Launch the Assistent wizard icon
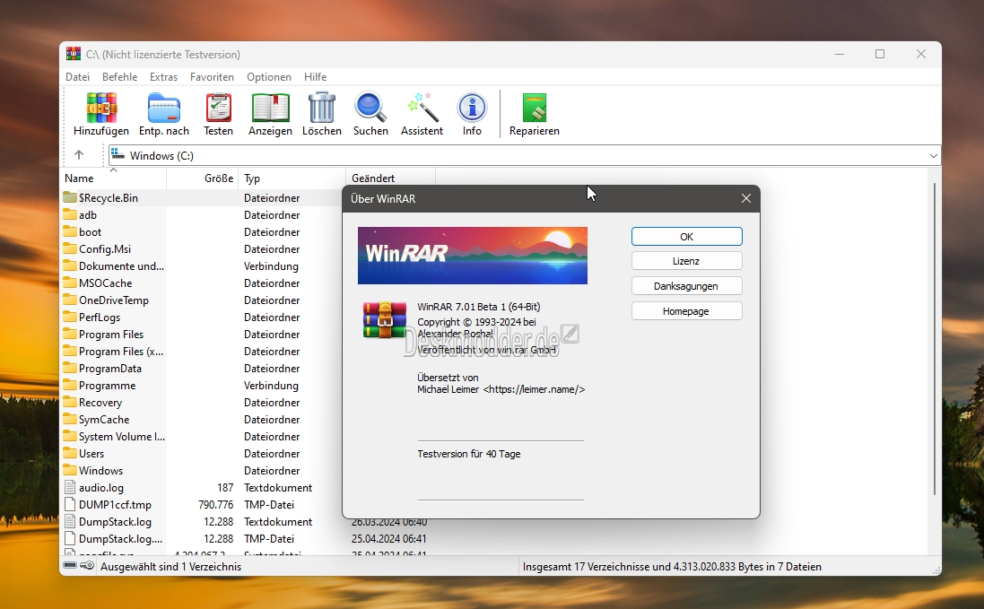 [x=422, y=108]
